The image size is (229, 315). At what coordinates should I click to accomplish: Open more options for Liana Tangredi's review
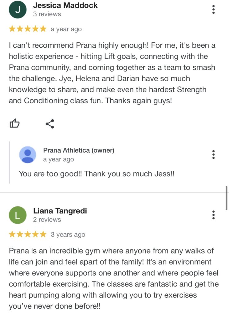click(213, 215)
